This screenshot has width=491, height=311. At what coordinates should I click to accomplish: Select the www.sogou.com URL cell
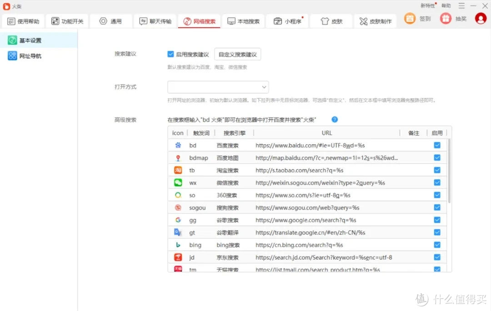click(x=307, y=208)
